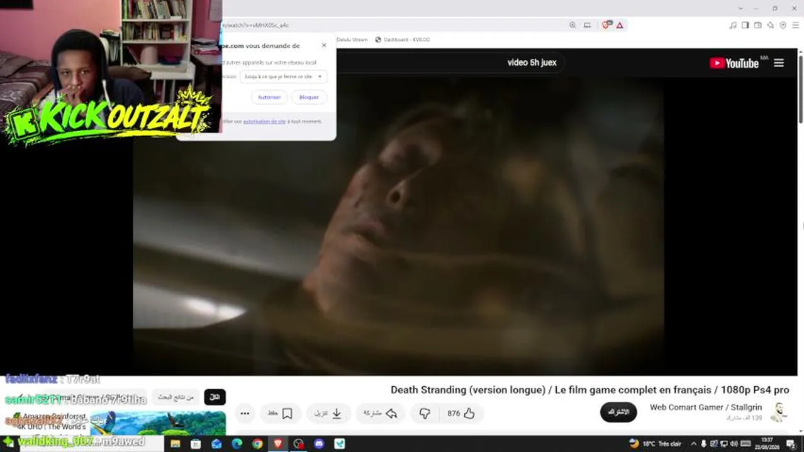Viewport: 804px width, 452px height.
Task: Open File Explorer from the taskbar
Action: pyautogui.click(x=176, y=444)
